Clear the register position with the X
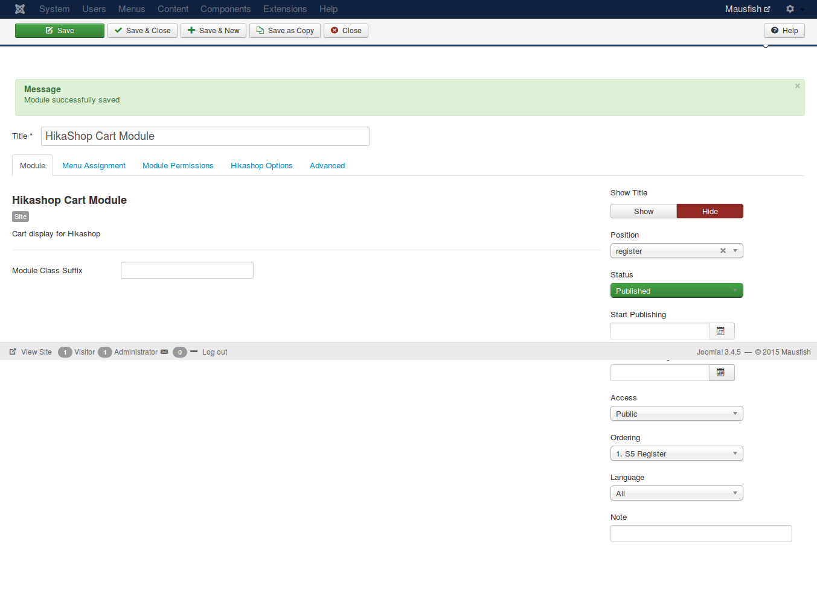817x594 pixels. click(x=723, y=251)
